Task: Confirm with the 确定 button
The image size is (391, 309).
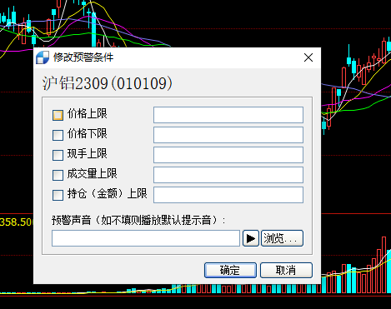Action: click(x=230, y=270)
